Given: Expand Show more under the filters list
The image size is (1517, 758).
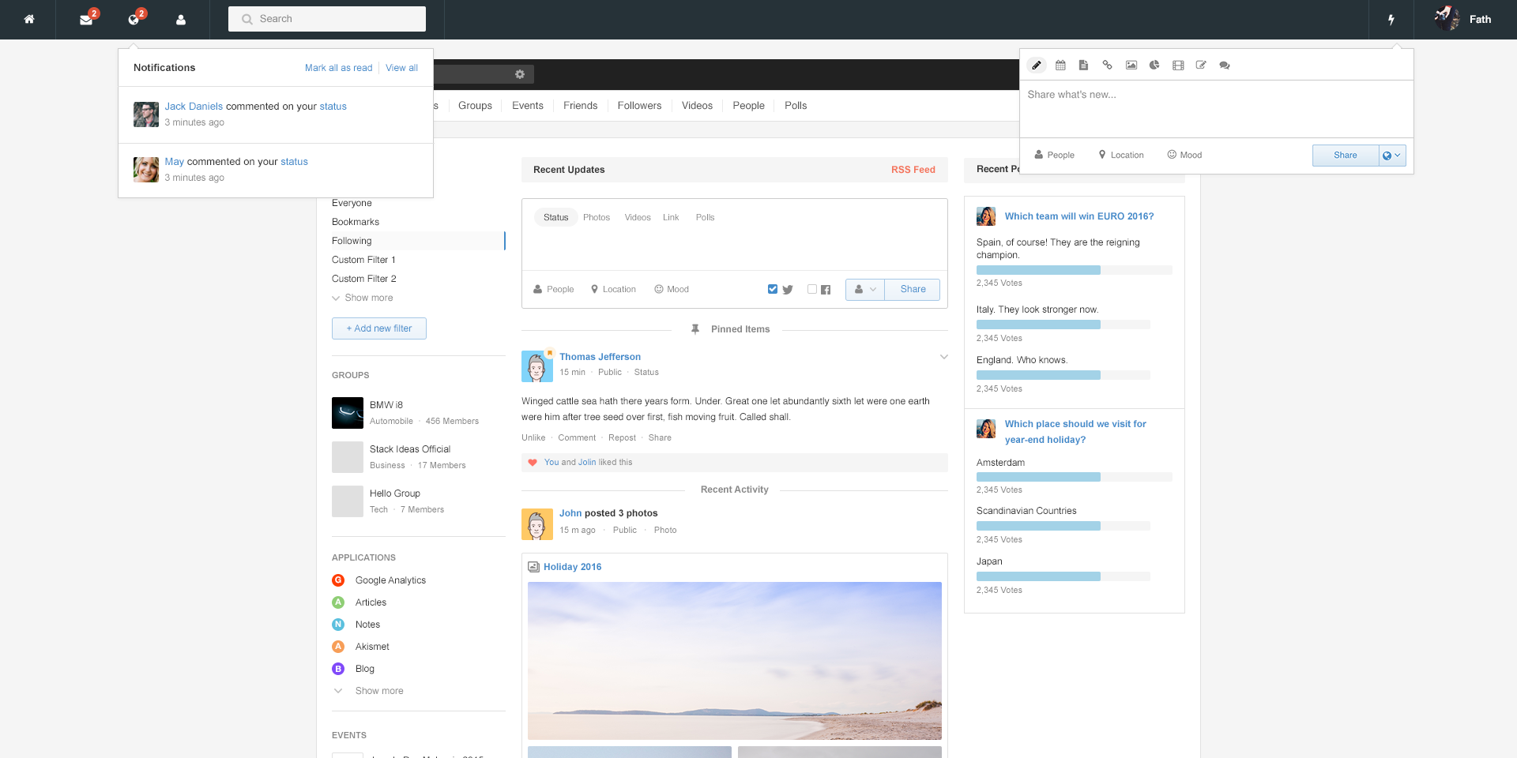Looking at the screenshot, I should pyautogui.click(x=368, y=298).
